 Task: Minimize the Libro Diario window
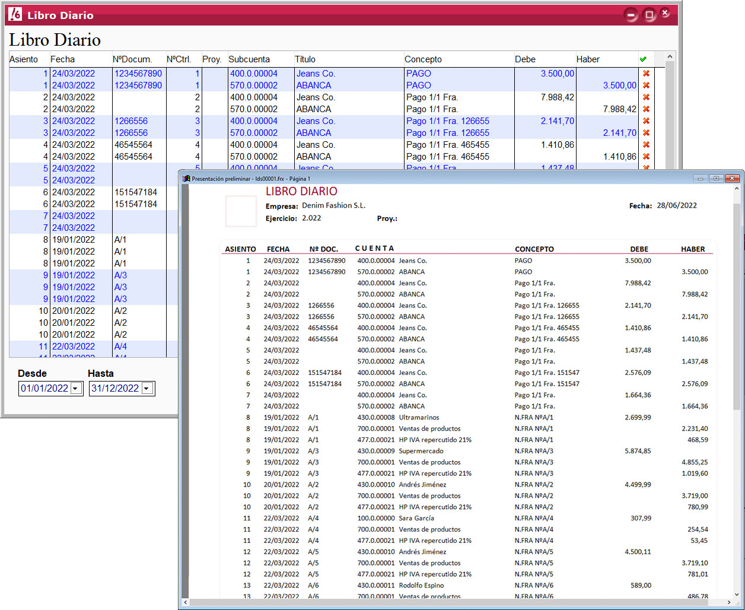(x=632, y=14)
